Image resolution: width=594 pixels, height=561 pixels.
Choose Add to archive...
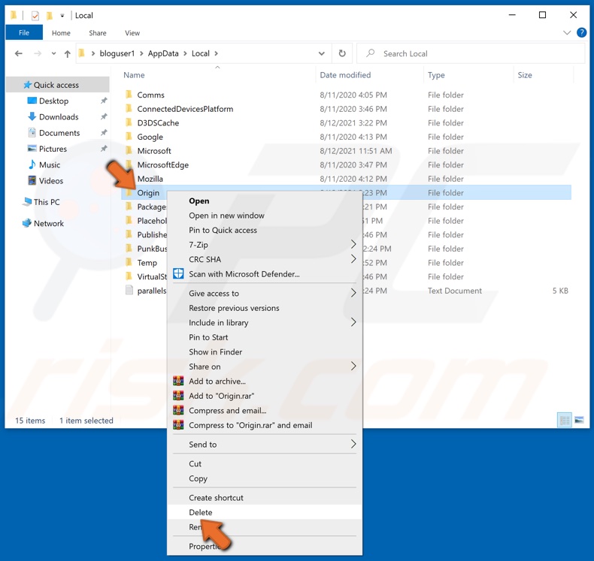(265, 382)
